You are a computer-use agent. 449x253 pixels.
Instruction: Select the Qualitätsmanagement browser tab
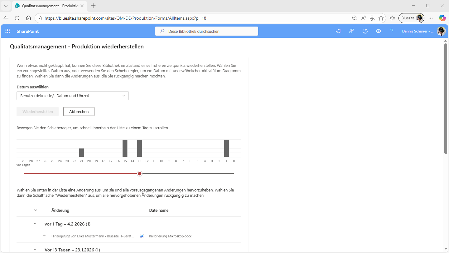pos(50,6)
